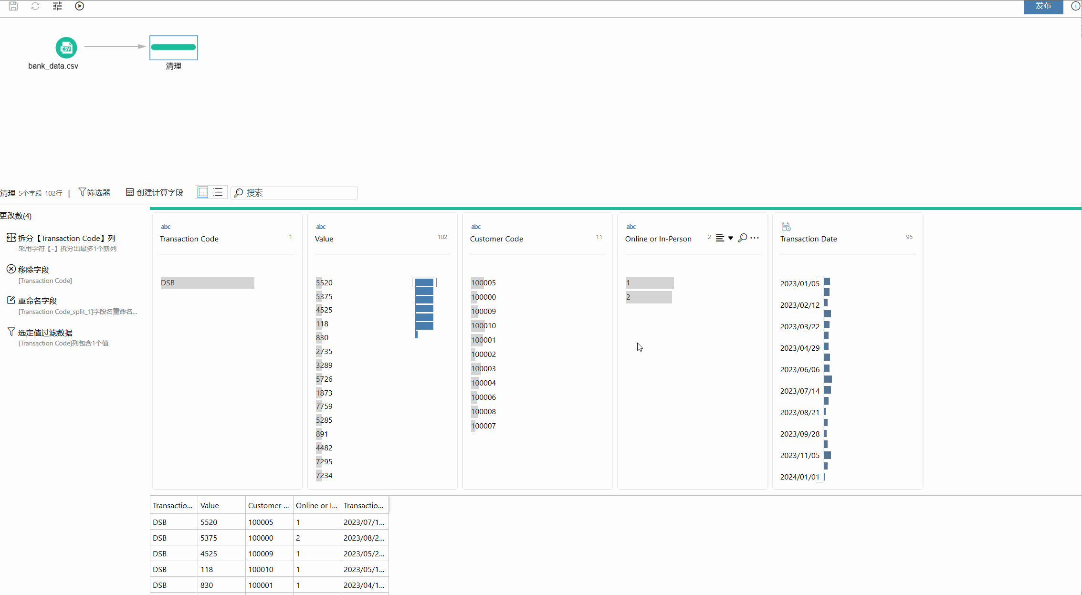Change Transaction Date type via calendar icon
The image size is (1082, 595).
pyautogui.click(x=786, y=227)
